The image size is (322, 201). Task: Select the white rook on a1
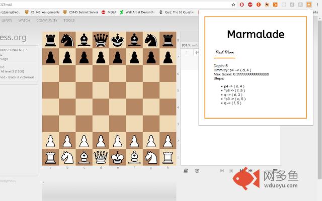(x=50, y=157)
